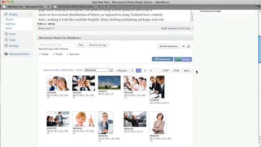Go to results page 4

tap(150, 71)
